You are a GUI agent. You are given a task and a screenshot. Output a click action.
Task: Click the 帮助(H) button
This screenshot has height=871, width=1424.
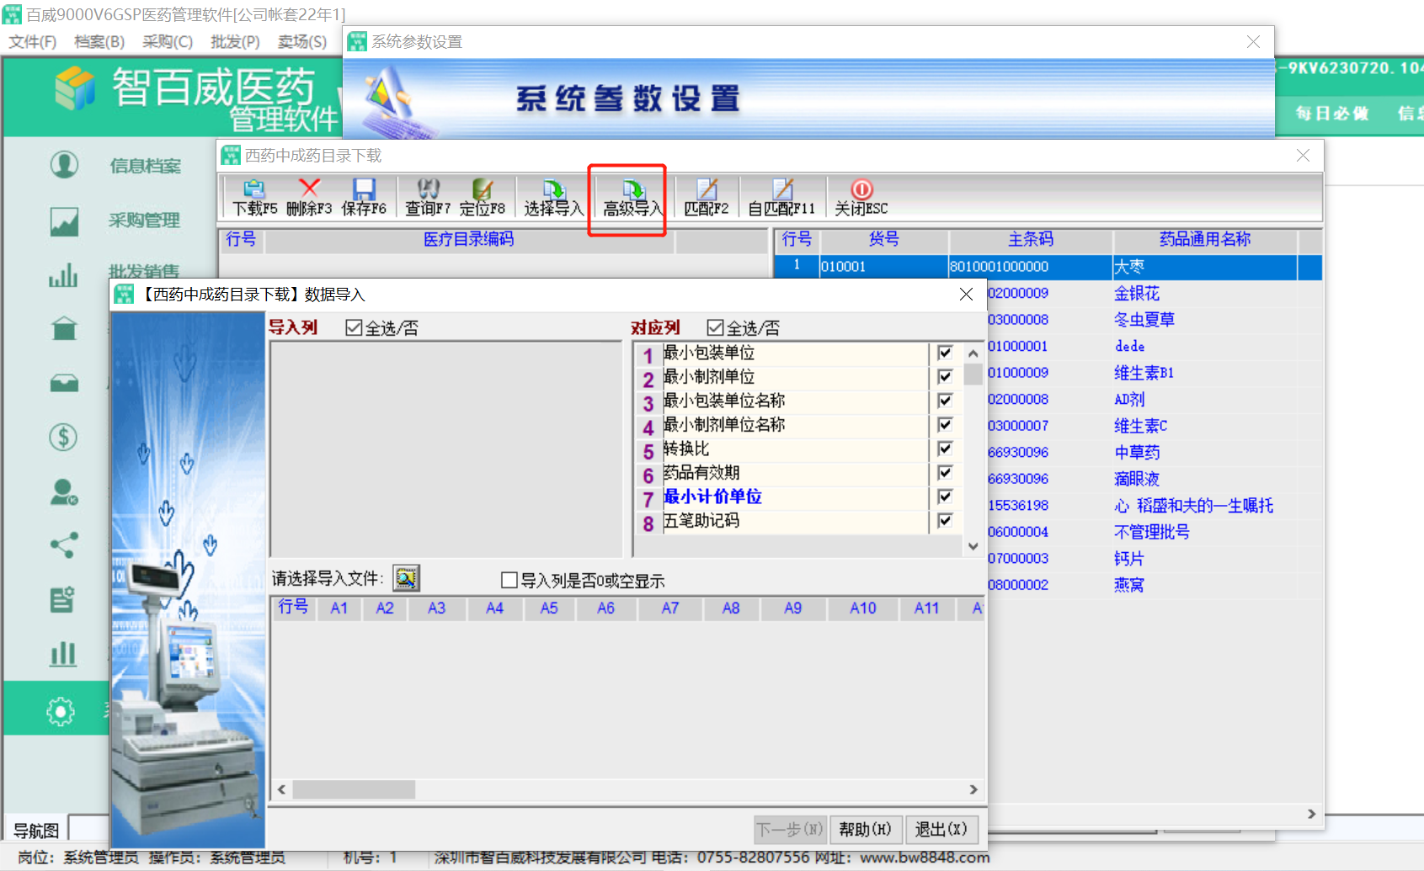coord(865,829)
